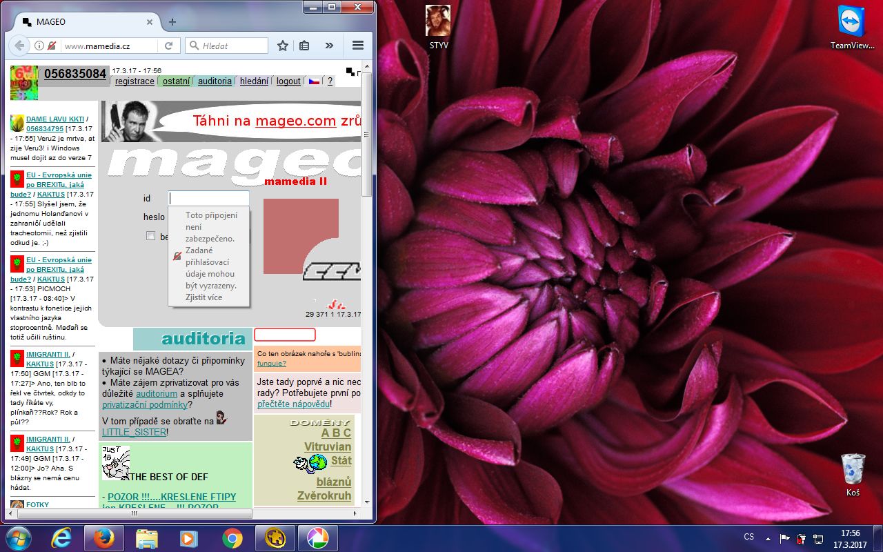Open the first IMIGRANTI II. link

(x=48, y=355)
